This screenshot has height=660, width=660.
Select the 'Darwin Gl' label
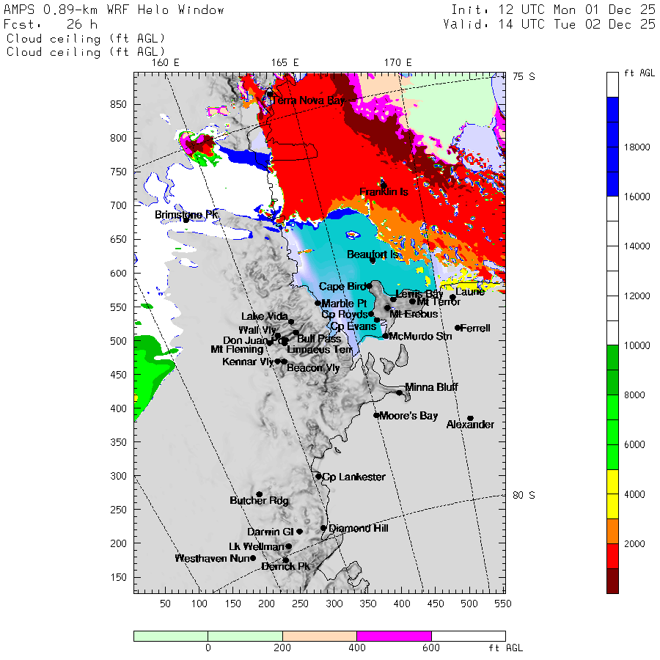click(270, 532)
